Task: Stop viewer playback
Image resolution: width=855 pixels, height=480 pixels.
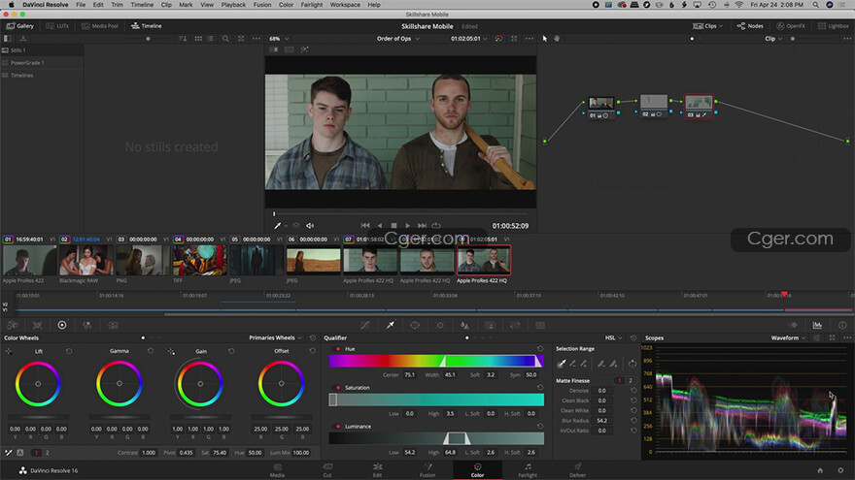Action: pos(393,225)
